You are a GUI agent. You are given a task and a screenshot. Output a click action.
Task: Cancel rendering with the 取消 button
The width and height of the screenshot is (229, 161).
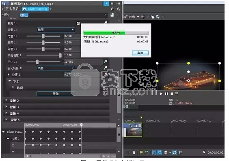point(140,53)
